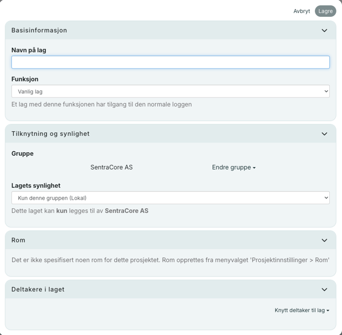Open the Funksjon dropdown showing Vanlig lag

[x=170, y=91]
